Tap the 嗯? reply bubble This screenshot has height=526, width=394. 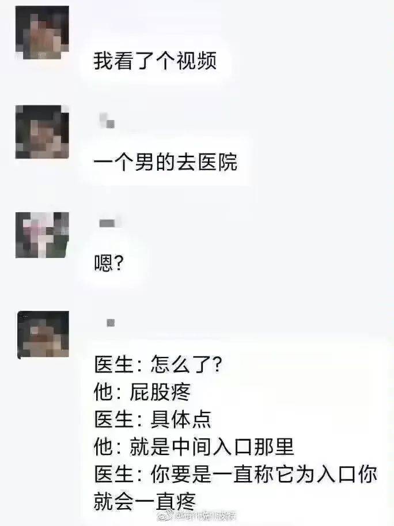click(x=109, y=262)
